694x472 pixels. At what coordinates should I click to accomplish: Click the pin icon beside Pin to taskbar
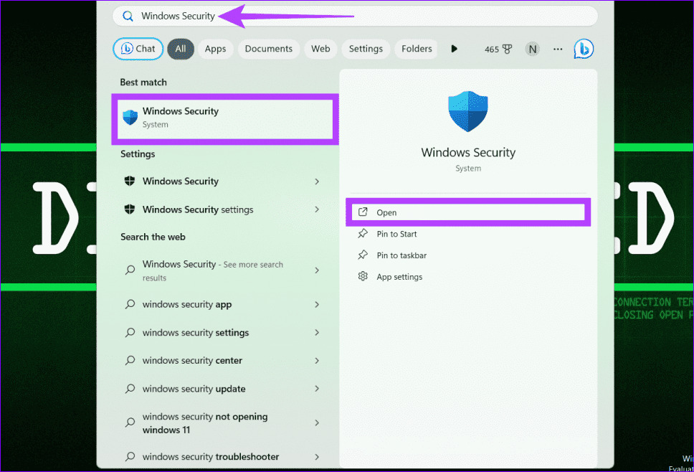(x=363, y=255)
